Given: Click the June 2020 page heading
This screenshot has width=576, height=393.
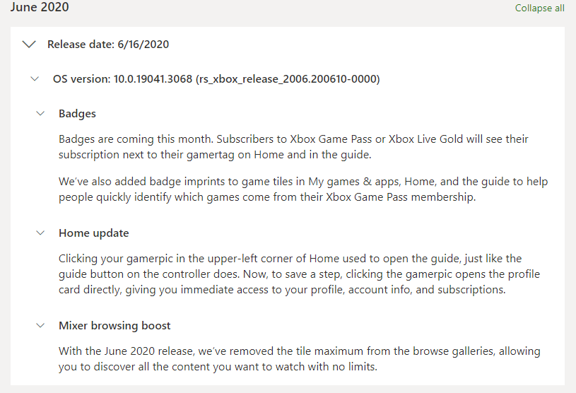Looking at the screenshot, I should pos(40,7).
